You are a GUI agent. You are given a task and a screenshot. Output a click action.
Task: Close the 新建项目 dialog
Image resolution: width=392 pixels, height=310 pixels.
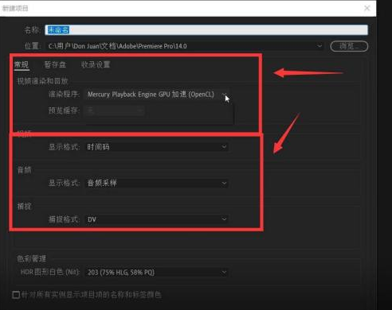click(x=367, y=8)
